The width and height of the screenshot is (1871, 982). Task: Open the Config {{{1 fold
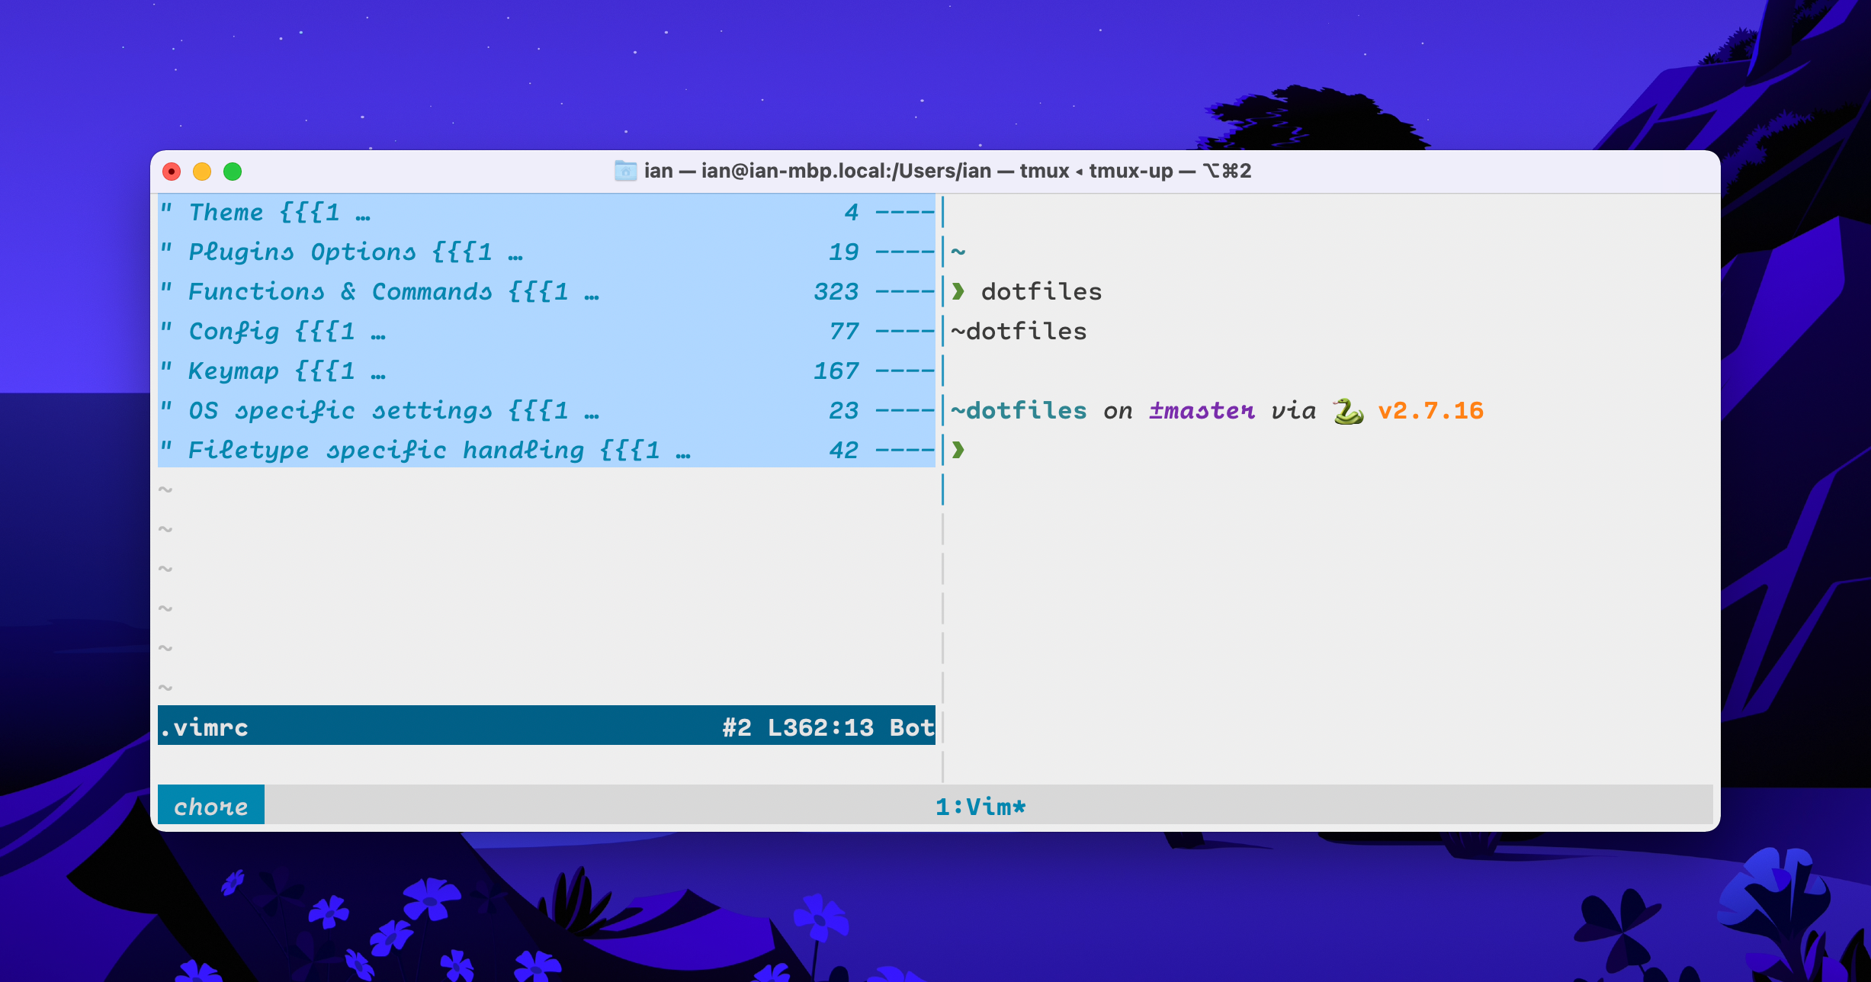[546, 331]
